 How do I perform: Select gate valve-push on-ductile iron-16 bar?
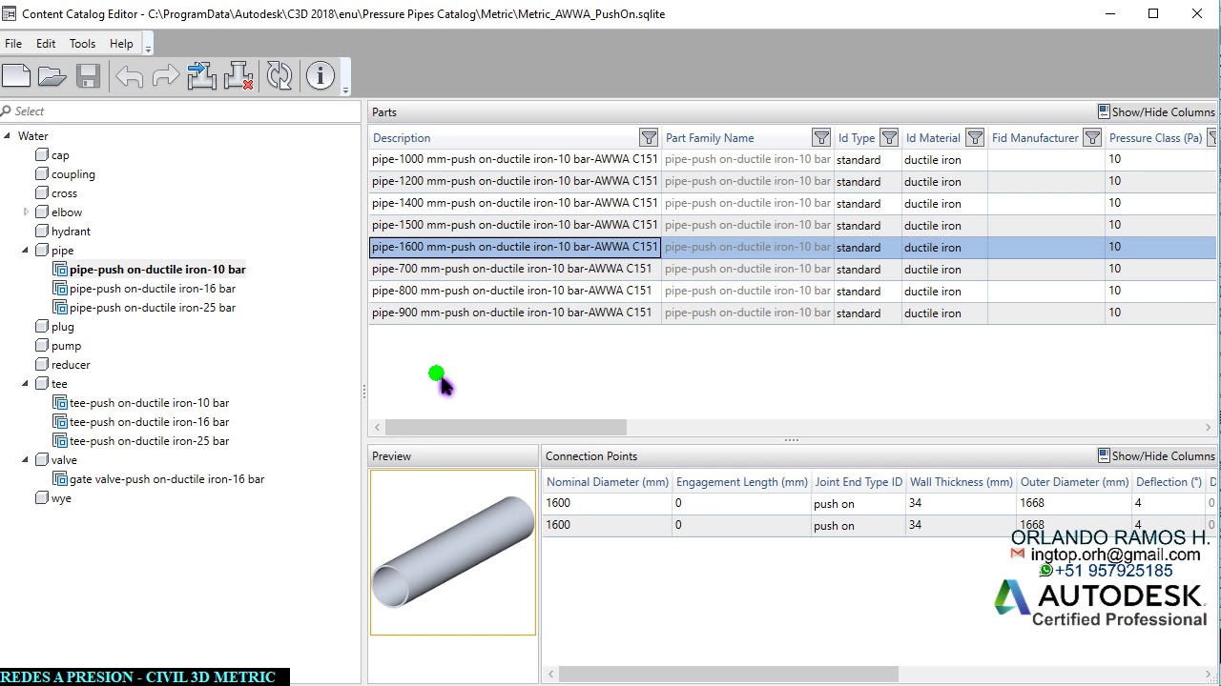point(167,479)
